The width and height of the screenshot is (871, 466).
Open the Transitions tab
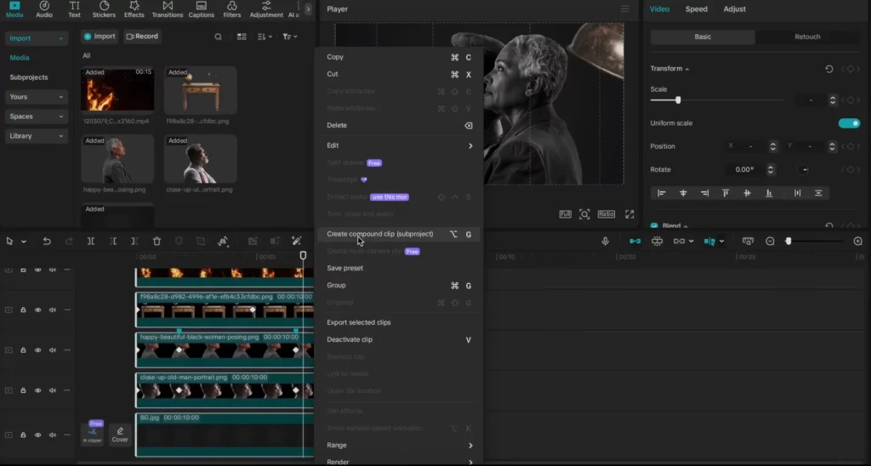click(168, 9)
